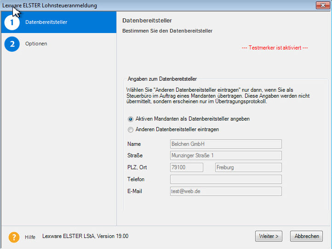Click the bold 'Datenbereitsteller' page heading
The width and height of the screenshot is (332, 249).
pos(147,21)
